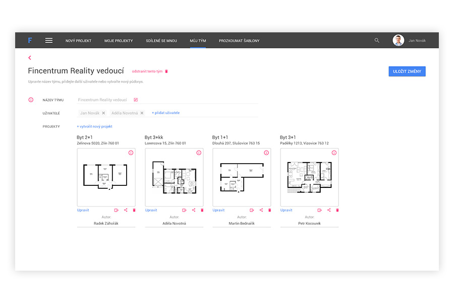Click Jan Novák profile avatar

click(x=399, y=40)
